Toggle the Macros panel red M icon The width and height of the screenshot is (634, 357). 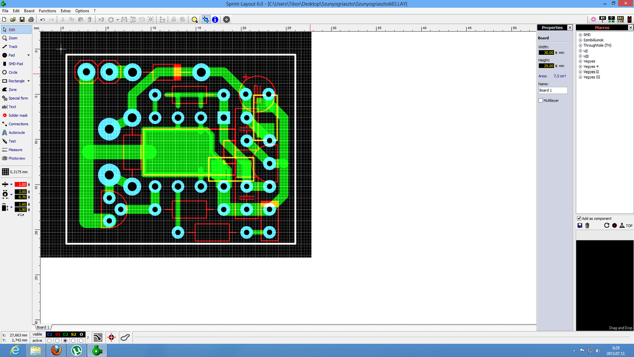[x=630, y=20]
